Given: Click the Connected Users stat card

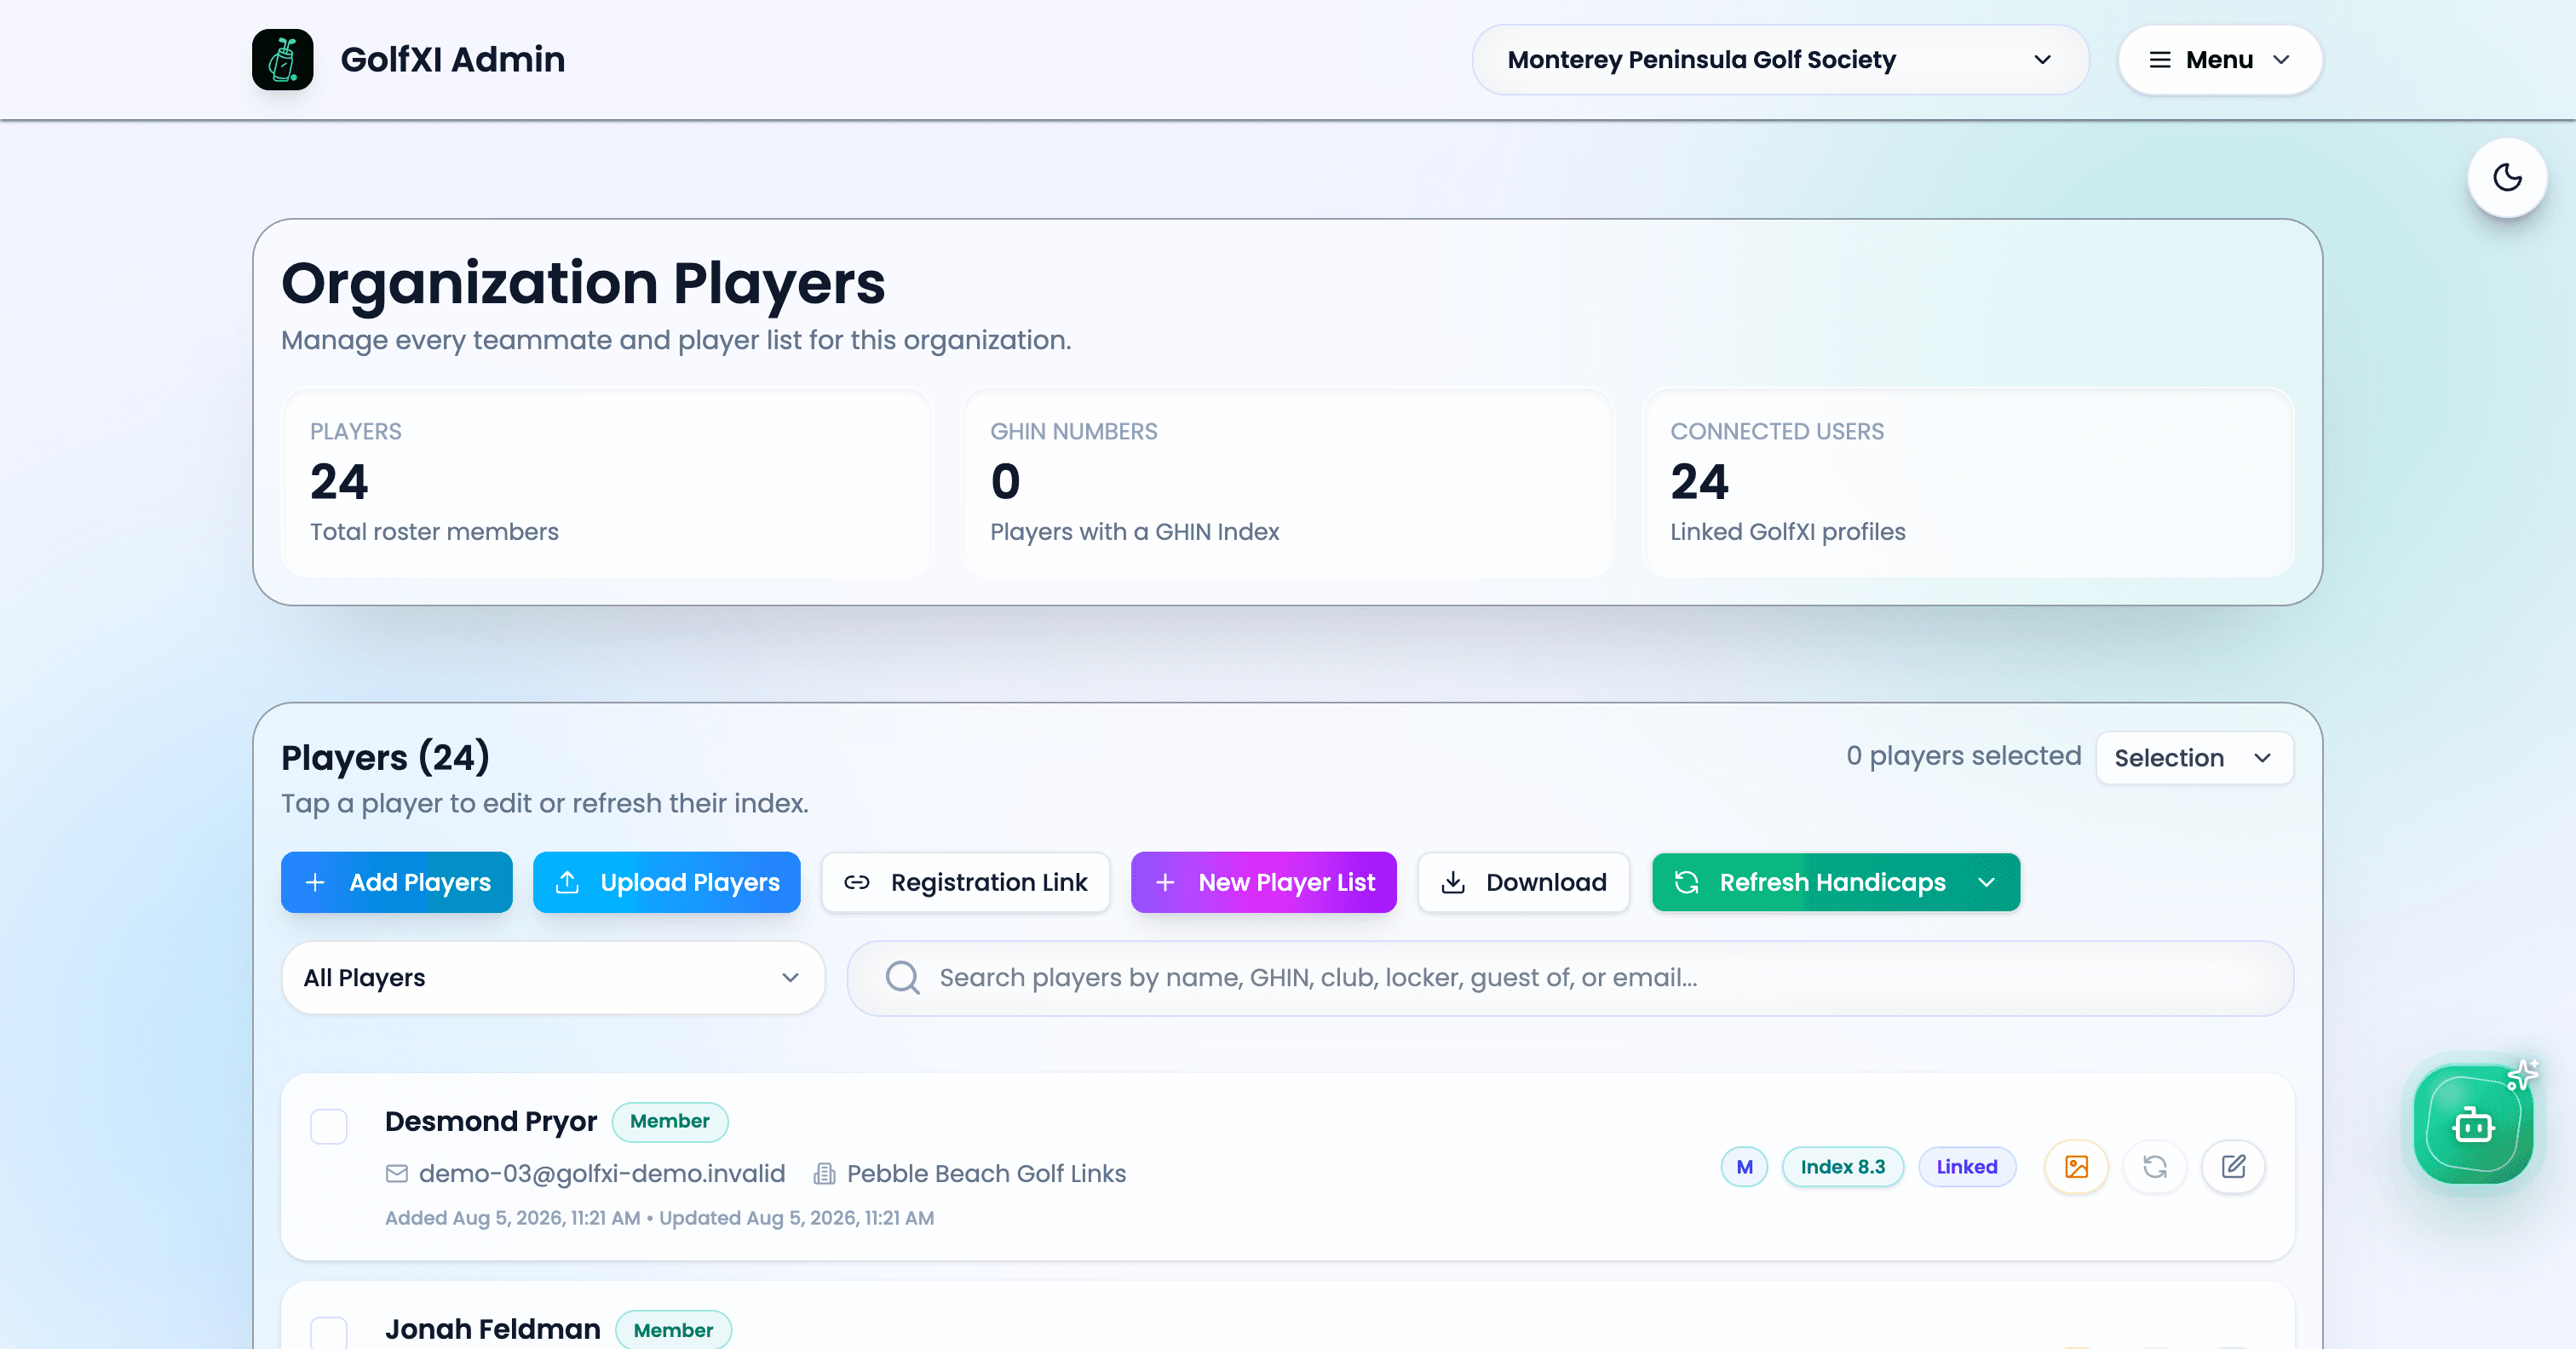Looking at the screenshot, I should coord(1967,483).
